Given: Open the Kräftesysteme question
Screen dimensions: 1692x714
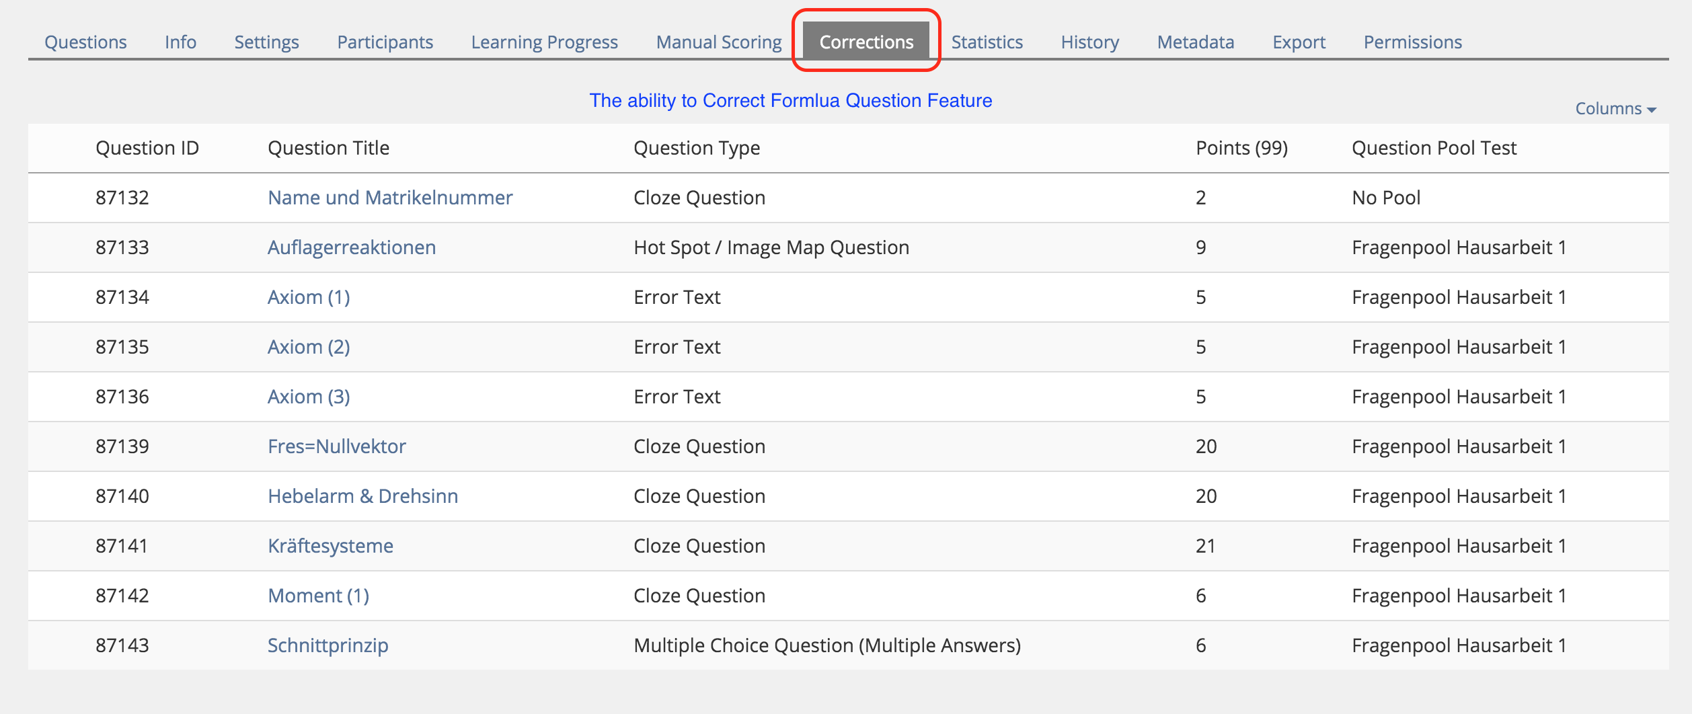Looking at the screenshot, I should (x=330, y=546).
